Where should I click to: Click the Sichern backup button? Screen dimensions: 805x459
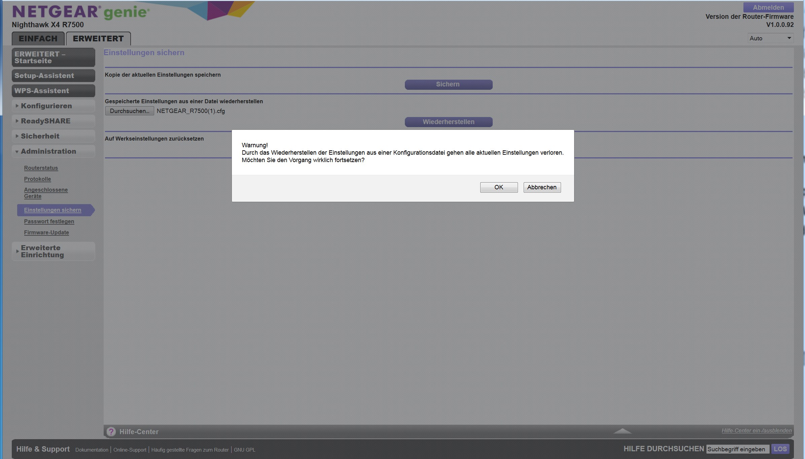click(x=448, y=84)
